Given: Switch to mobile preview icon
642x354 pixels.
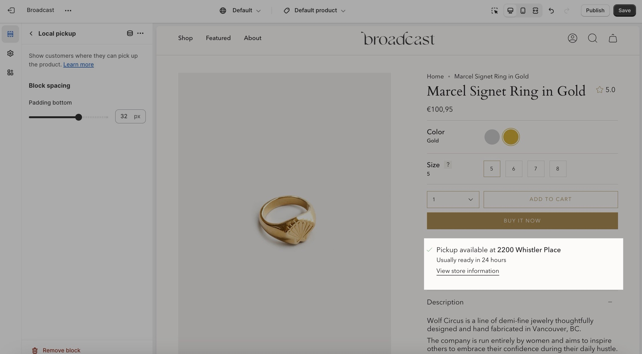Looking at the screenshot, I should click(x=523, y=11).
